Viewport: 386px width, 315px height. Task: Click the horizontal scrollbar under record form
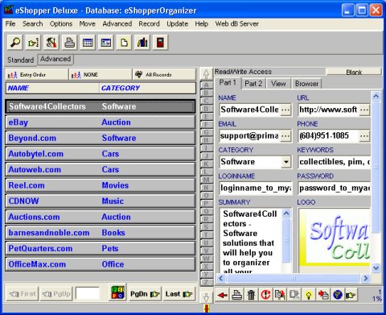click(x=294, y=279)
